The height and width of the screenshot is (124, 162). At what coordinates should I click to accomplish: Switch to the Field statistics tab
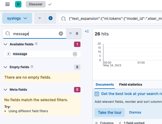coord(131,85)
